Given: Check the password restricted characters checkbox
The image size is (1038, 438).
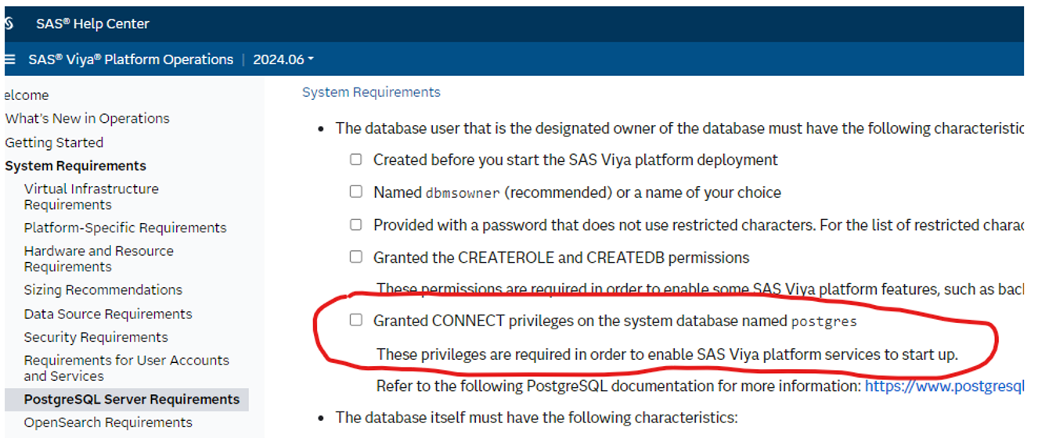Looking at the screenshot, I should coord(356,224).
